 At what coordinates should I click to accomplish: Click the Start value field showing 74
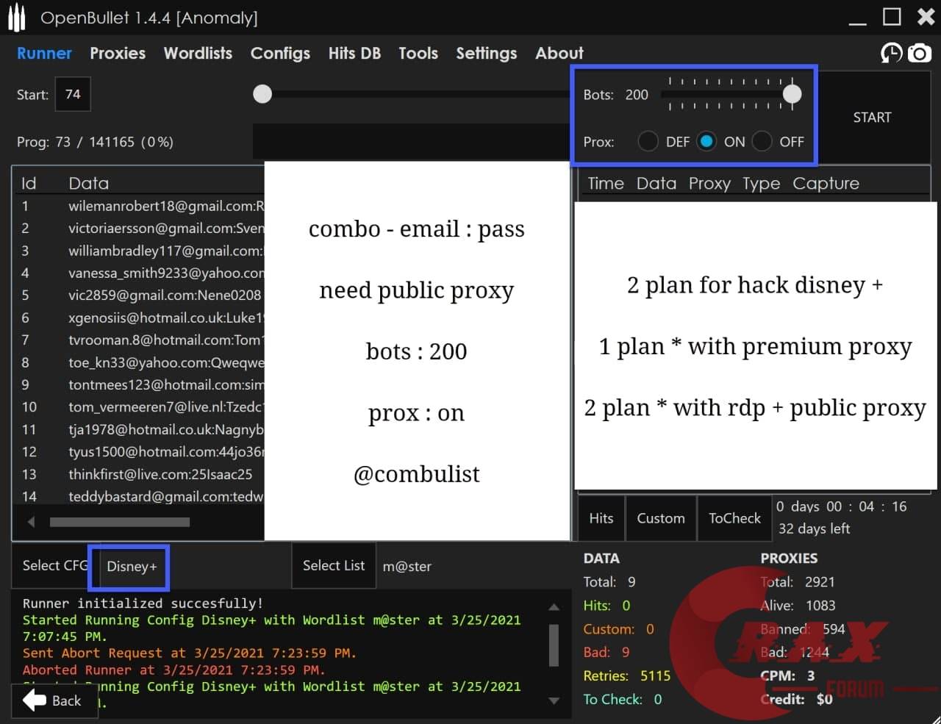click(73, 94)
